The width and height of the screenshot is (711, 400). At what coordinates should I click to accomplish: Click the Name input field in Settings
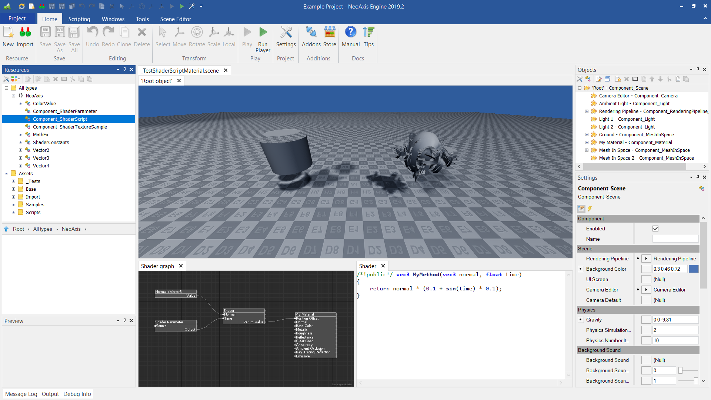[x=675, y=239]
